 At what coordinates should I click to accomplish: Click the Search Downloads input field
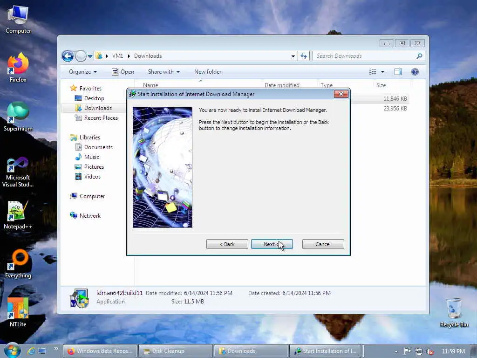click(365, 56)
